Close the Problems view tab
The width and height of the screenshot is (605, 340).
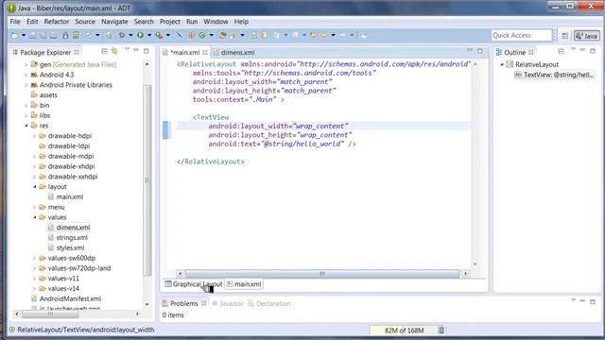[204, 303]
